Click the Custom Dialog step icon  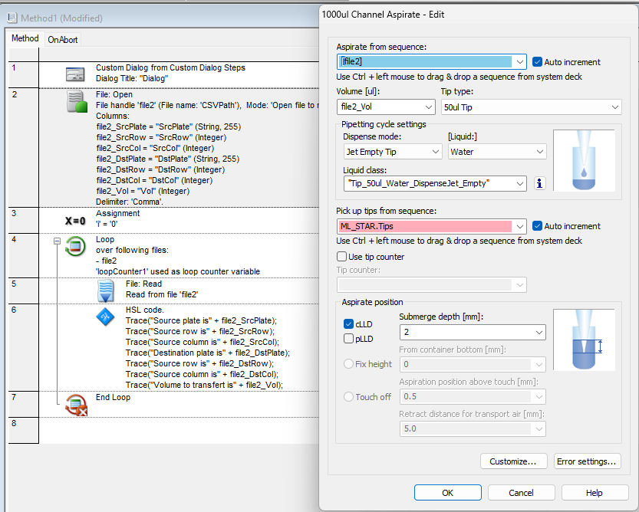tap(75, 74)
